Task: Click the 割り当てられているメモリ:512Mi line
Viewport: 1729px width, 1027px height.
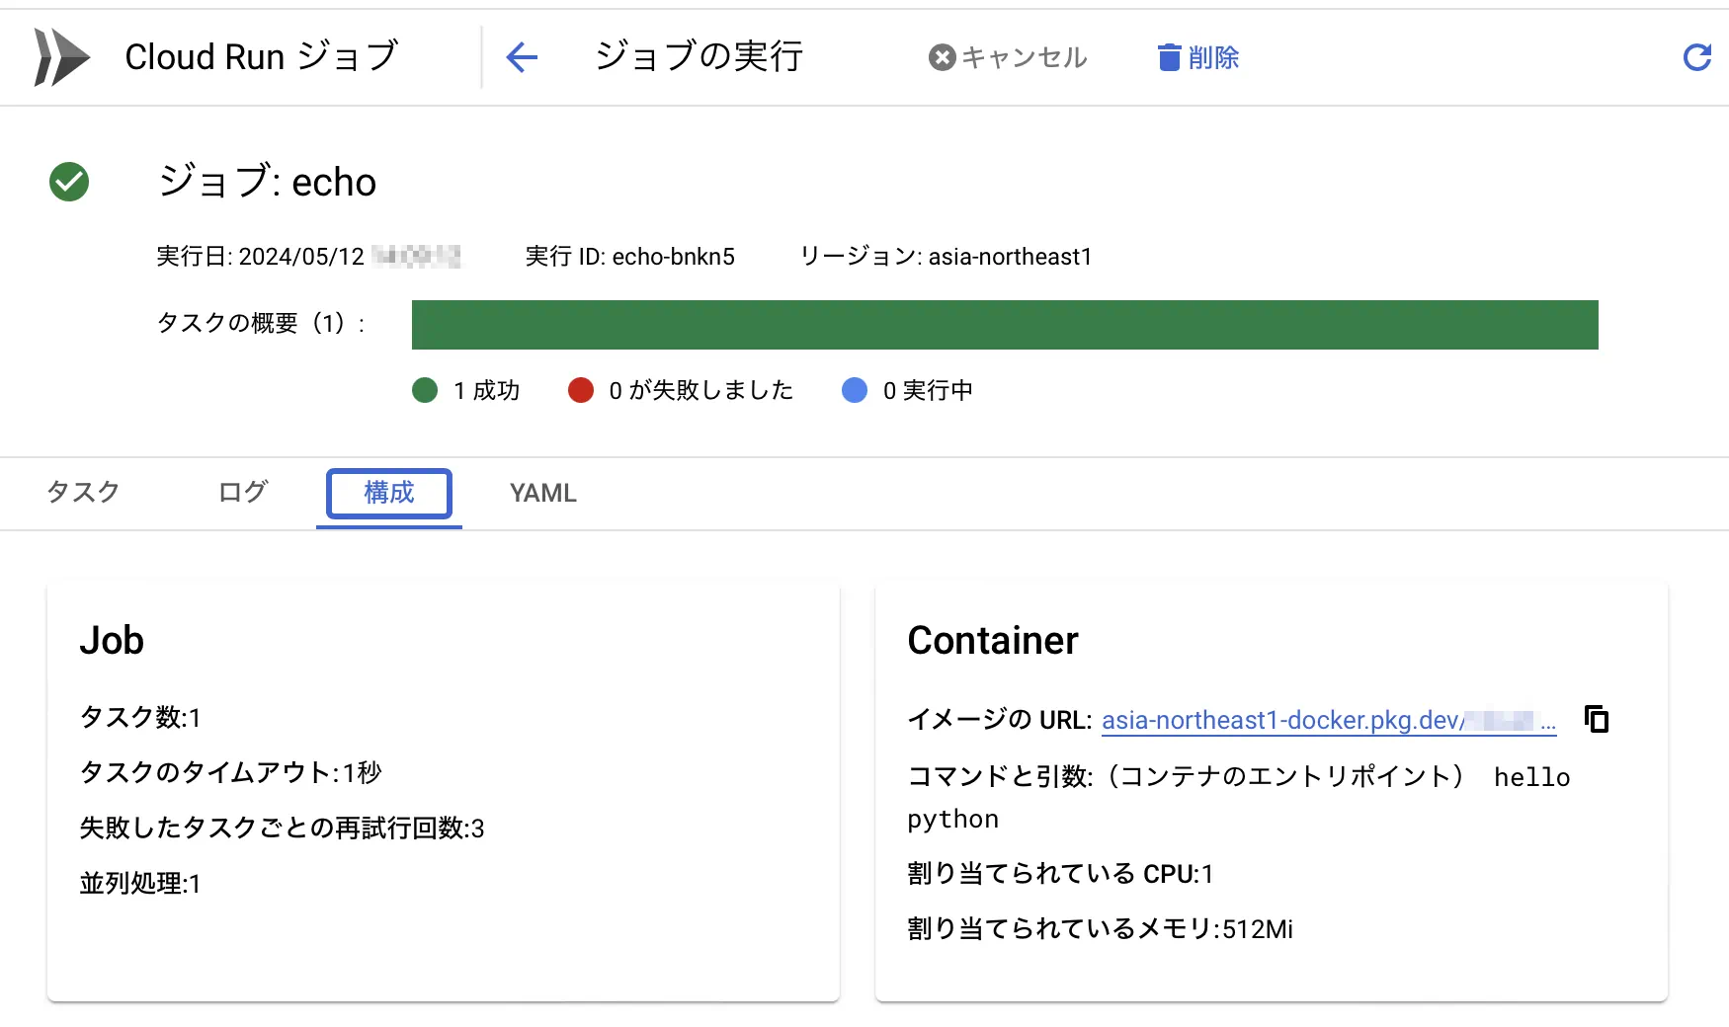Action: pyautogui.click(x=1100, y=929)
